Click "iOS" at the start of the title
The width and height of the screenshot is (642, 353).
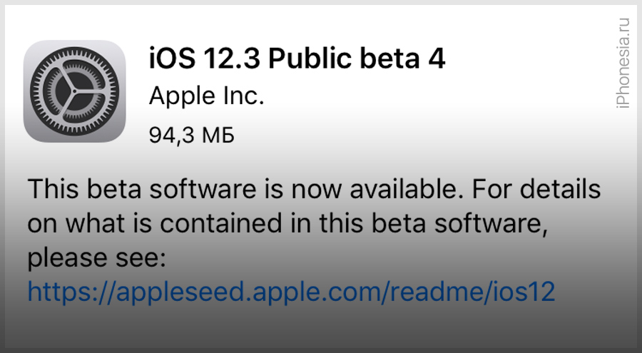tap(172, 58)
